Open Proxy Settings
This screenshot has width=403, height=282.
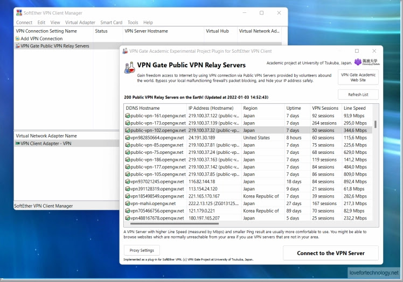click(x=142, y=250)
